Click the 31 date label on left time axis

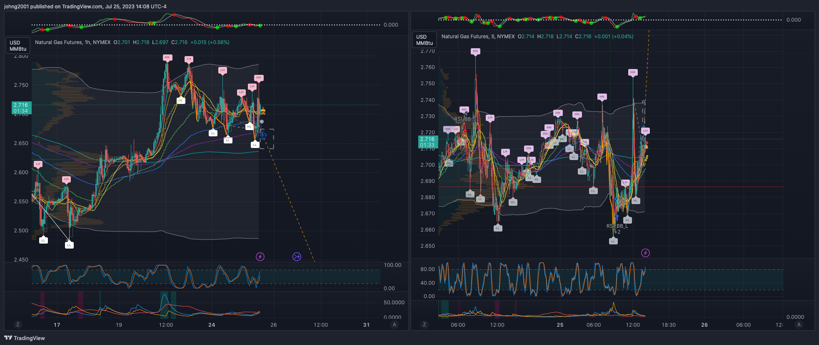(x=367, y=325)
